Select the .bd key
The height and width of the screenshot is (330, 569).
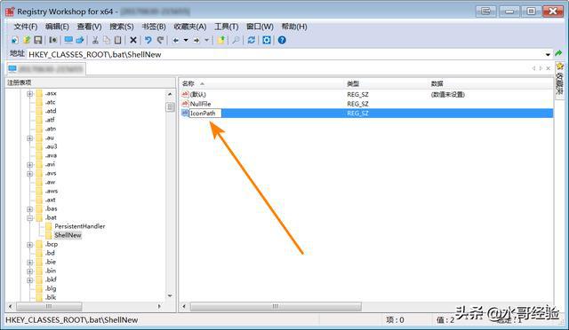[50, 253]
